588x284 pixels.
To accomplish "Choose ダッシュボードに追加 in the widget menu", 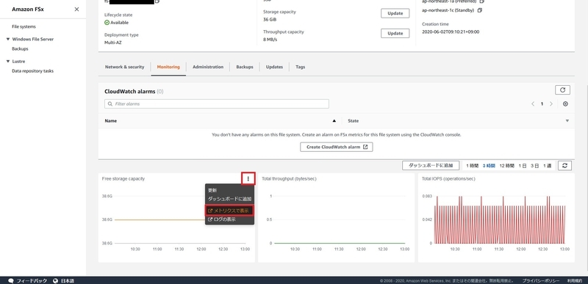I will [229, 199].
